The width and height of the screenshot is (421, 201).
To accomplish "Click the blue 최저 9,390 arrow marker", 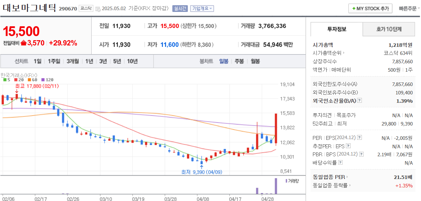I will click(201, 167).
